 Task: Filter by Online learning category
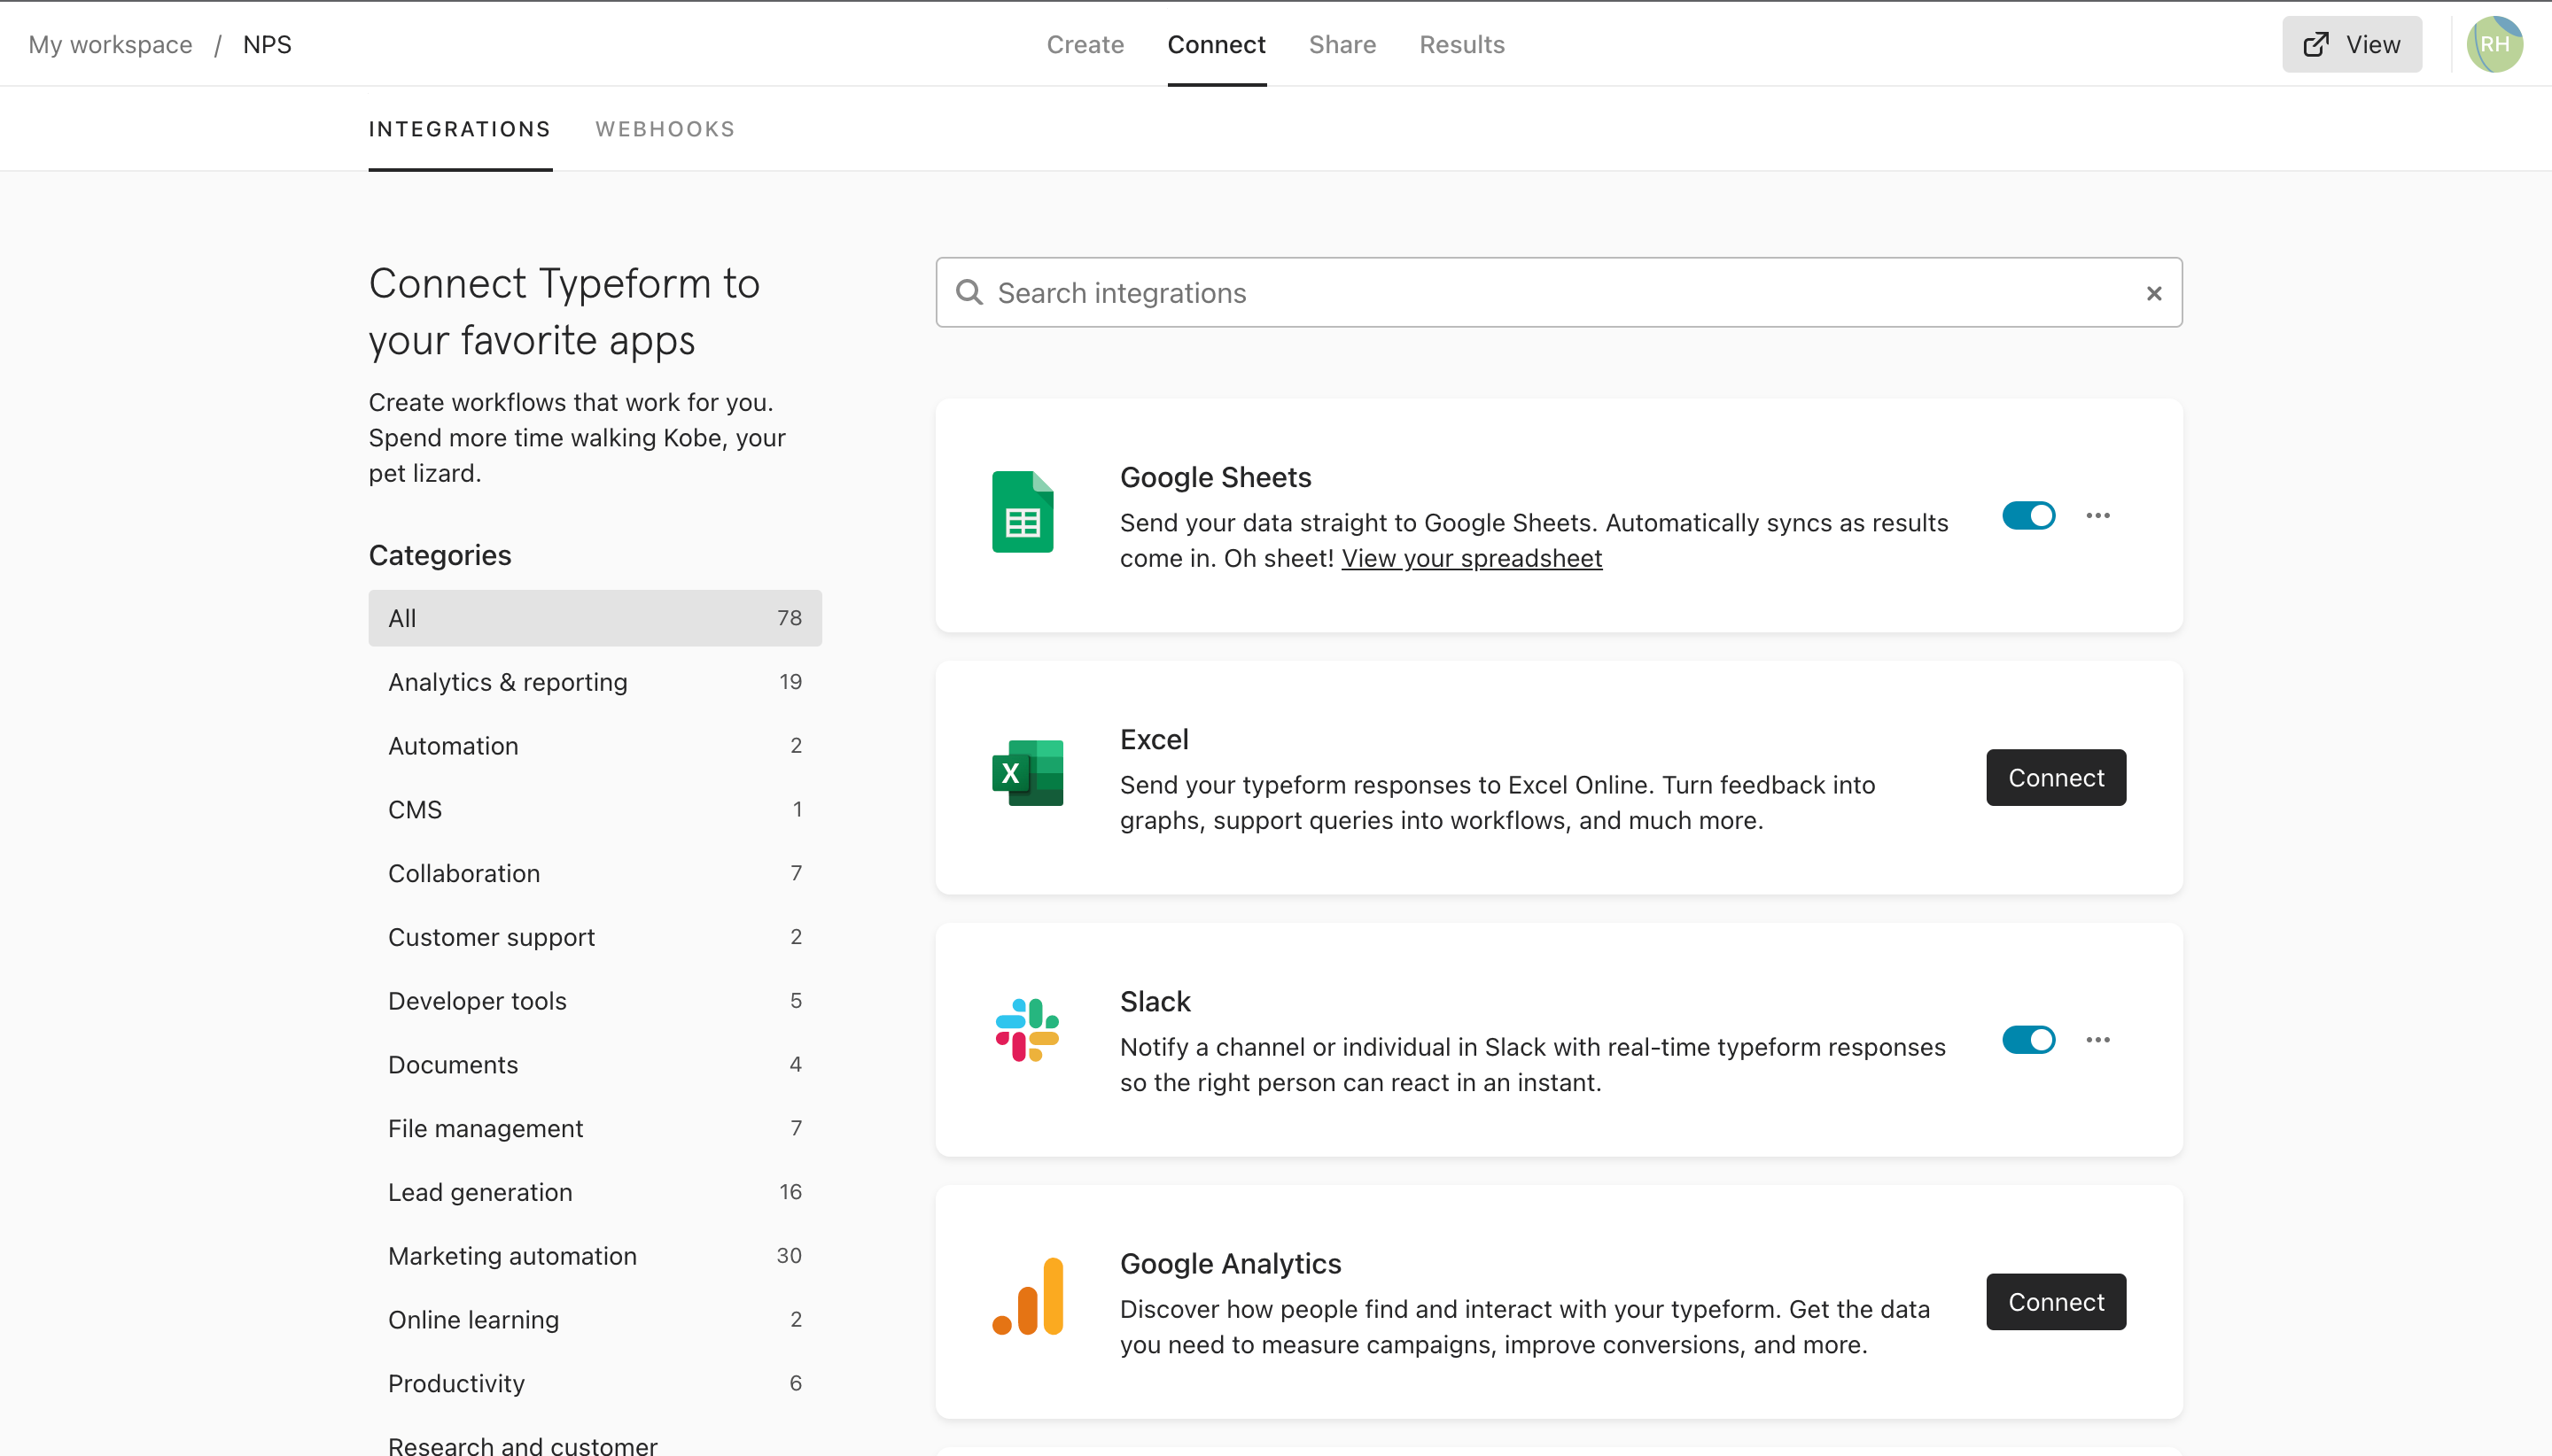(595, 1319)
